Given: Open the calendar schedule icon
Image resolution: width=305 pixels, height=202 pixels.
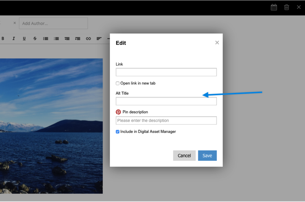Looking at the screenshot, I should [274, 7].
